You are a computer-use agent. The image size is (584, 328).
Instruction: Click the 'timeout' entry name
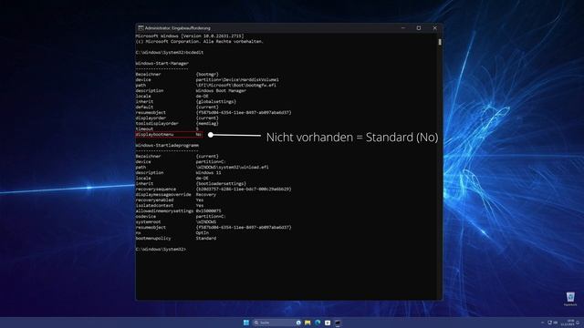click(x=144, y=129)
